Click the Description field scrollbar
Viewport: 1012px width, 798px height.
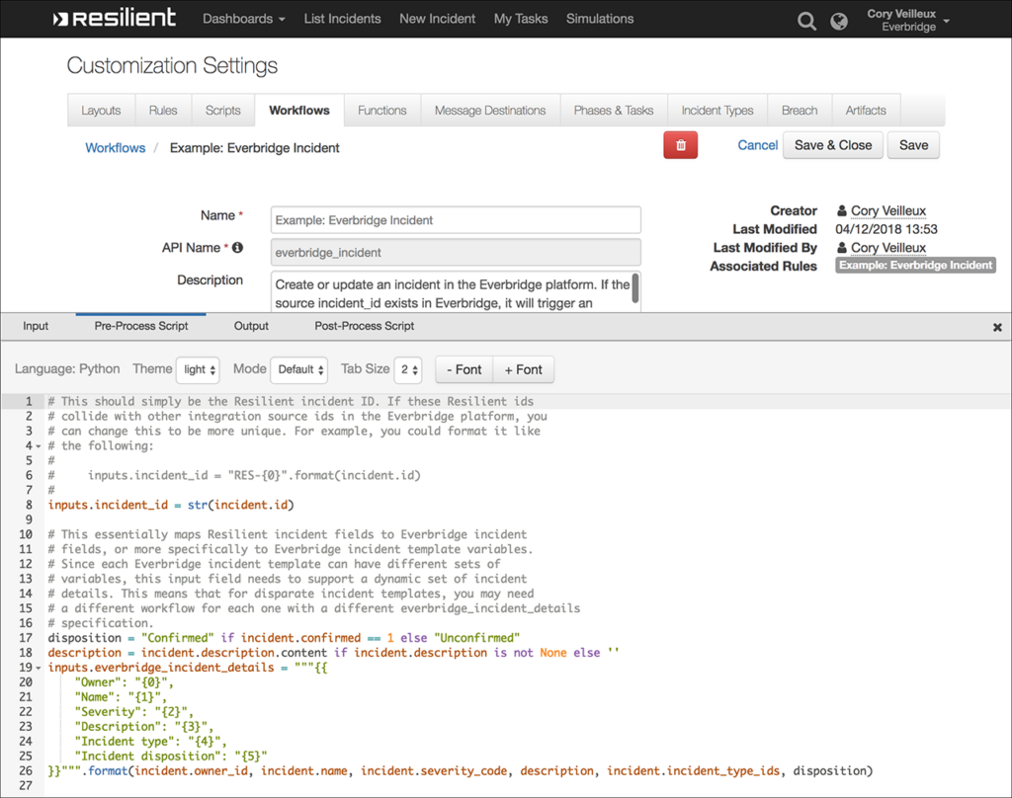[x=635, y=287]
